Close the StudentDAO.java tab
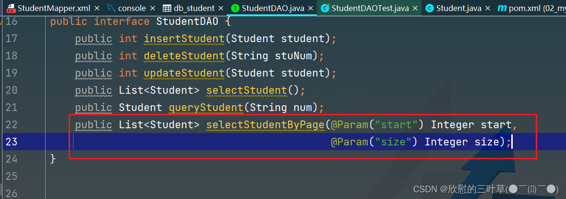 [x=311, y=8]
